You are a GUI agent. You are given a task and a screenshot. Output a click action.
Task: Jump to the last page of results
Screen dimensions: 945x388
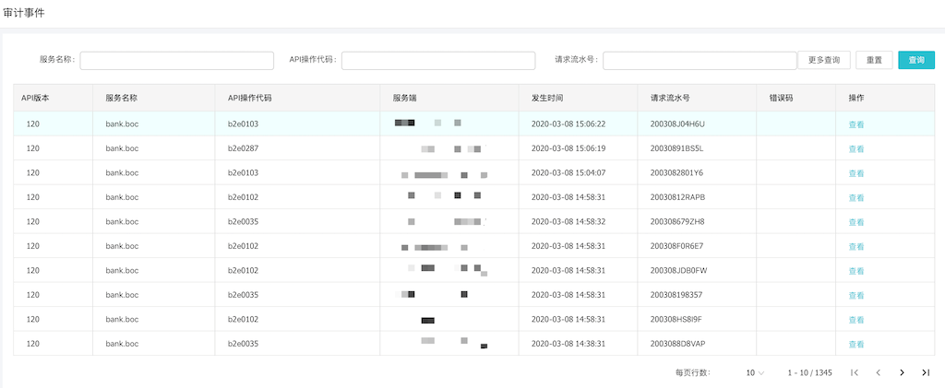pos(926,372)
